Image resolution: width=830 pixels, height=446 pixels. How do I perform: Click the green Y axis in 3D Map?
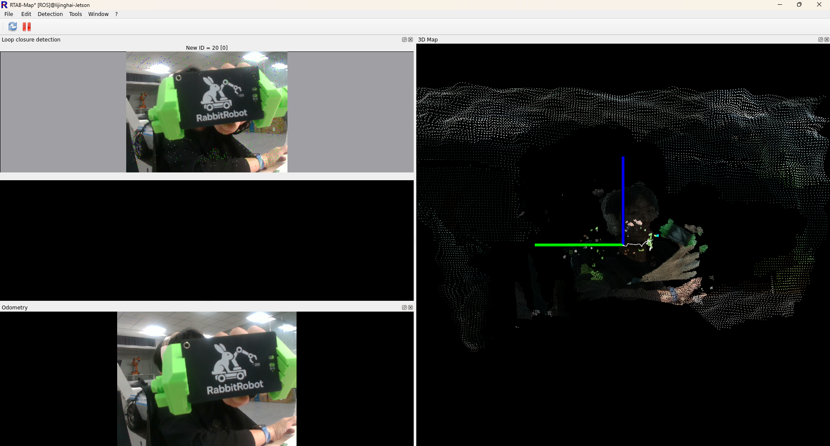point(578,245)
